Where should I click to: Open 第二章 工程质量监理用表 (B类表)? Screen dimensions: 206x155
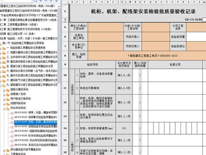point(19,25)
